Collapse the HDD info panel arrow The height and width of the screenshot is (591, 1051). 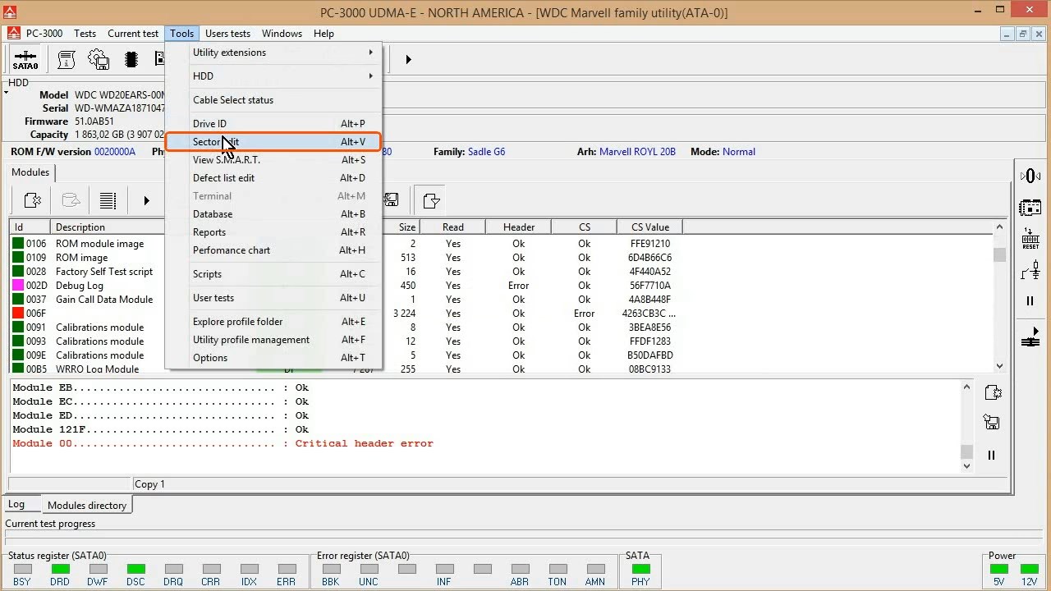coord(7,93)
